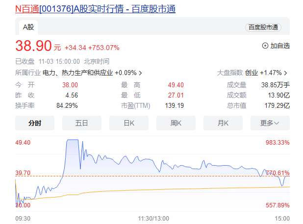Switch to the 日K chart tab

click(129, 123)
